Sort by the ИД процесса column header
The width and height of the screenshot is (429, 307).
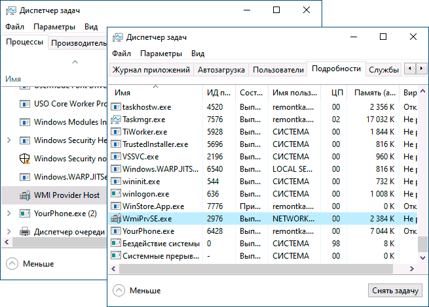(219, 93)
